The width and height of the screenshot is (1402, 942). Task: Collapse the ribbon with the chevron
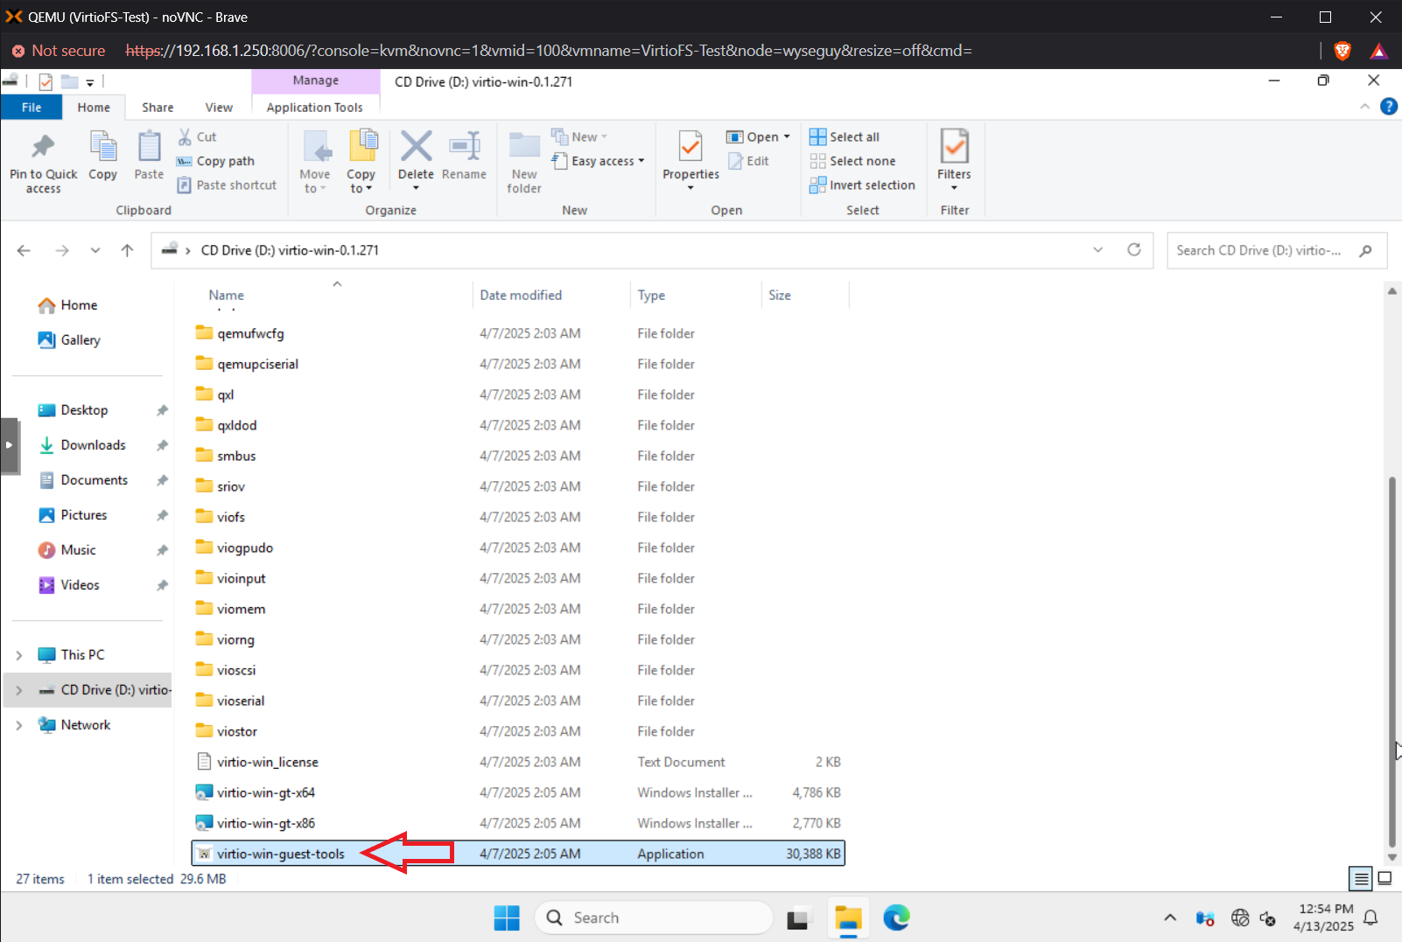[x=1364, y=106]
